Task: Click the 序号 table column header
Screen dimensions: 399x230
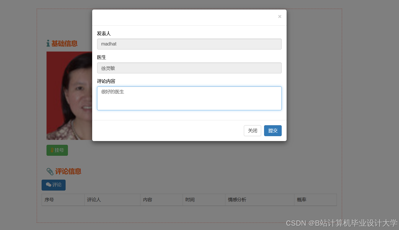Action: (x=63, y=199)
